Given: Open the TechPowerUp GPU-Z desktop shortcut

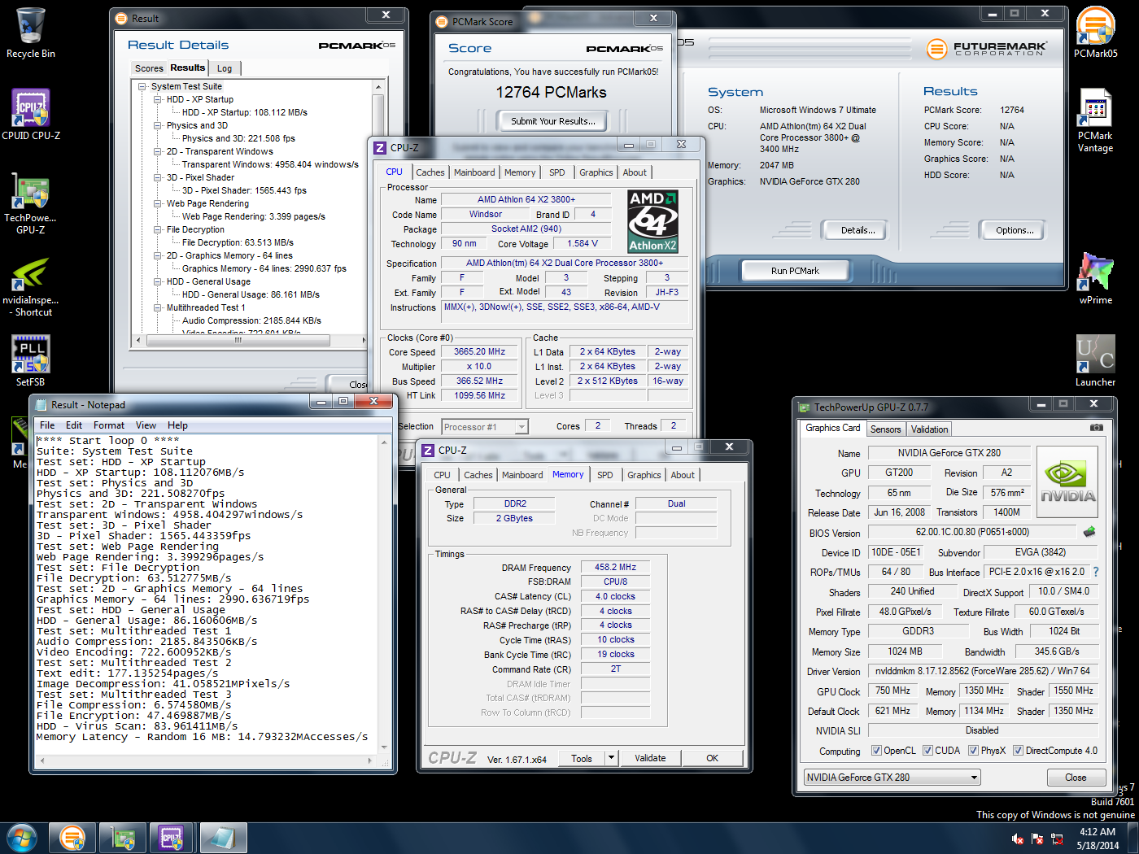Looking at the screenshot, I should tap(30, 203).
